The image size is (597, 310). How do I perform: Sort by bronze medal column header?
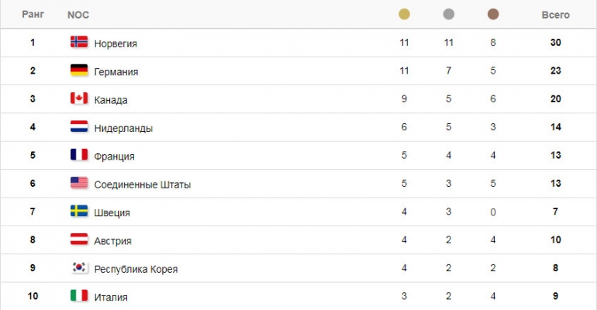[493, 15]
